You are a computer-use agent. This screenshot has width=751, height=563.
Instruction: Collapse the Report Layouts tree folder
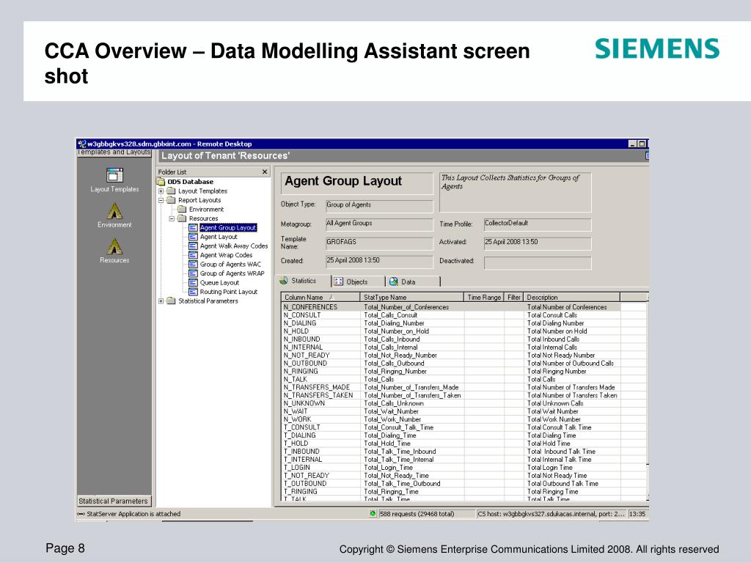(x=161, y=200)
